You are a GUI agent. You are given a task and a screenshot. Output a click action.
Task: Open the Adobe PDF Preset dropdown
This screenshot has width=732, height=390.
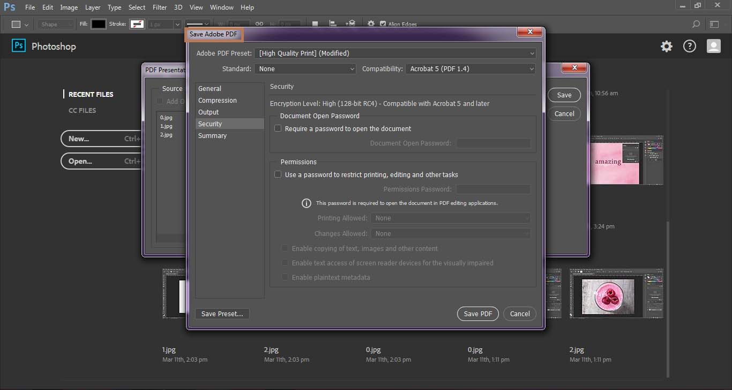395,53
